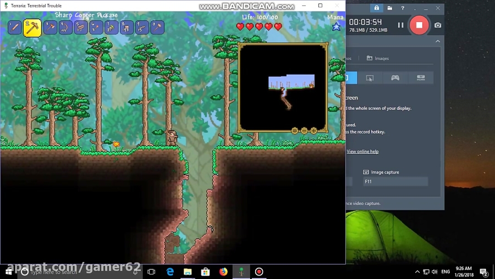Select hotbar slot 0 wooden hammer
The height and width of the screenshot is (279, 495).
157,27
